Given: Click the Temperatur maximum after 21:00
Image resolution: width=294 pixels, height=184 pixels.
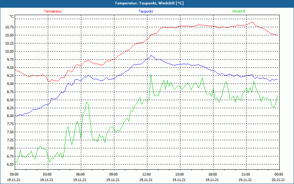Looking at the screenshot, I should tap(252, 22).
